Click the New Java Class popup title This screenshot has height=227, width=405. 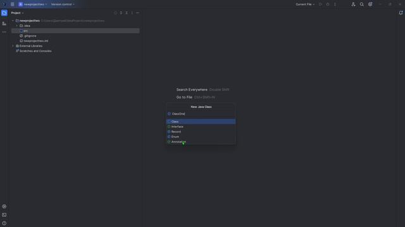coord(201,107)
